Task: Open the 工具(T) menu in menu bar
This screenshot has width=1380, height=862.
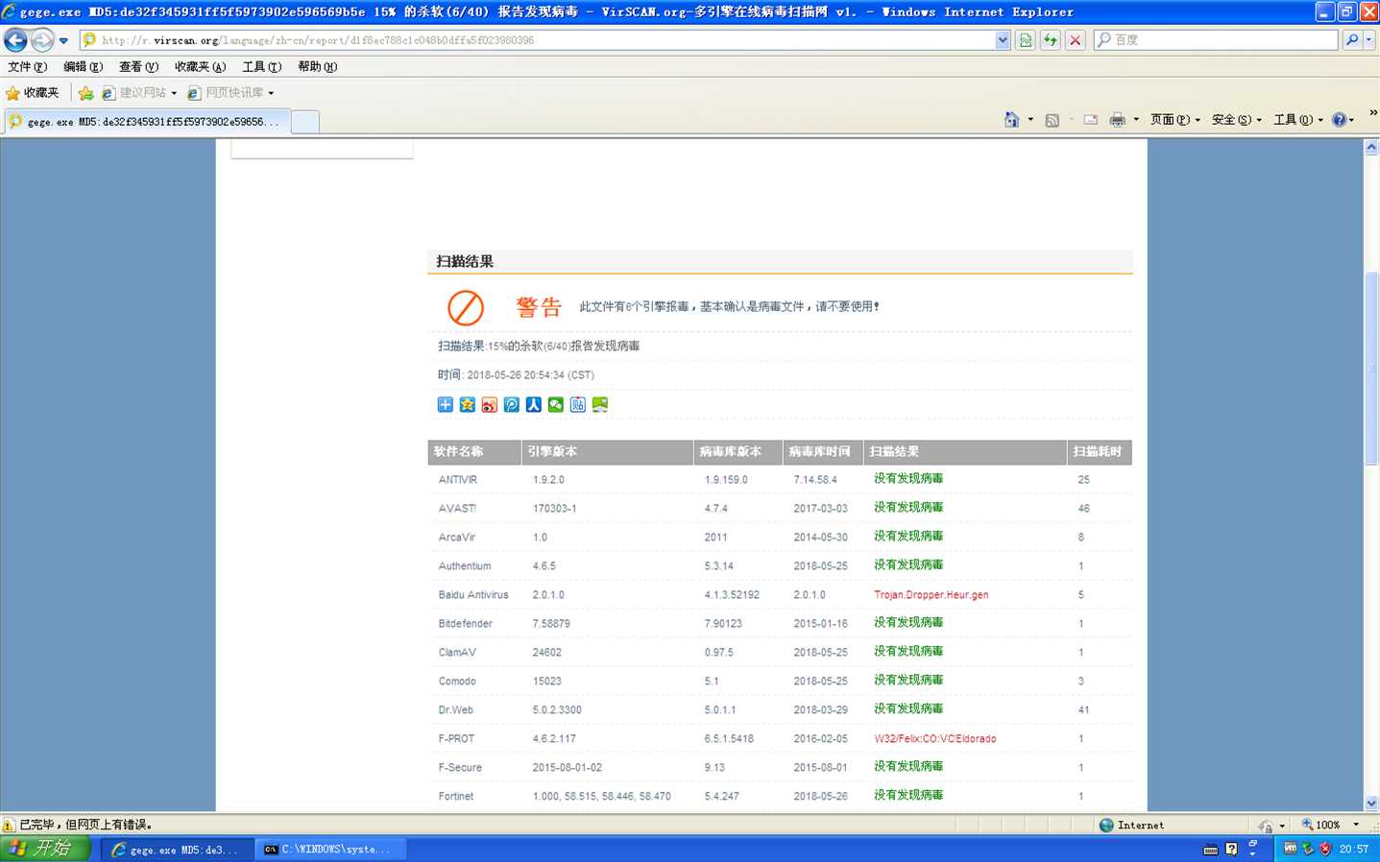Action: pyautogui.click(x=261, y=67)
